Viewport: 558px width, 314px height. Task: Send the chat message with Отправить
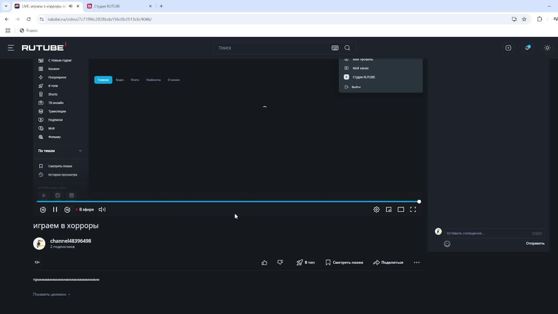pos(535,243)
